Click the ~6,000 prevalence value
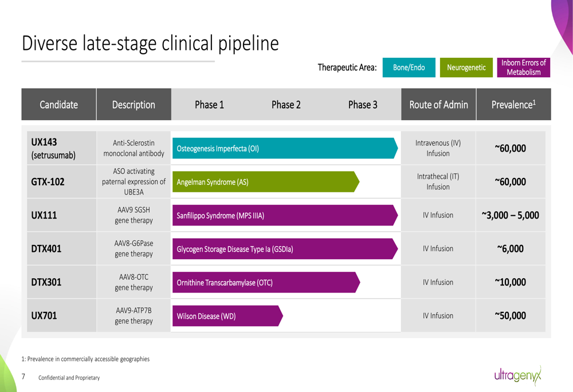This screenshot has width=573, height=392. click(x=511, y=248)
